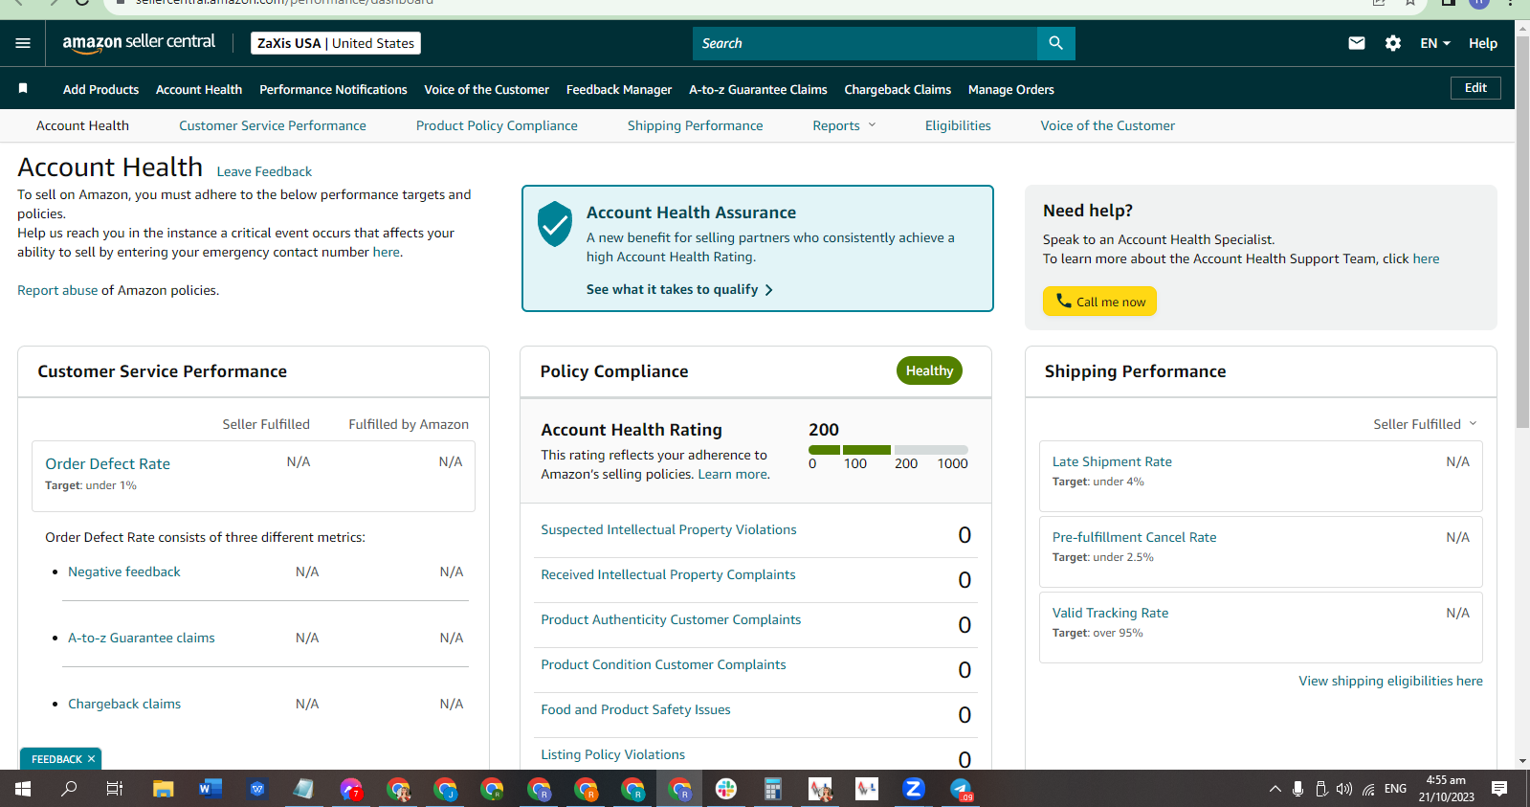
Task: Show hidden system tray icons
Action: coord(1275,789)
